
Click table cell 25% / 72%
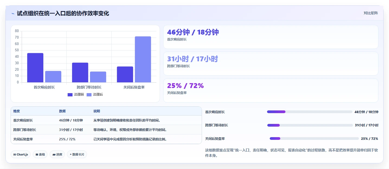tap(67, 139)
